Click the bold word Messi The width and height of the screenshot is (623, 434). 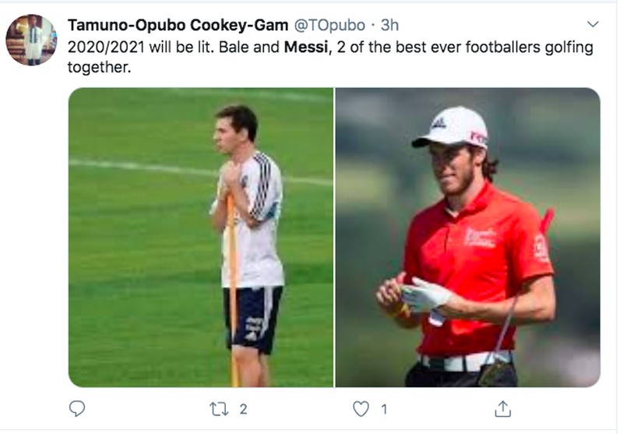(x=304, y=48)
